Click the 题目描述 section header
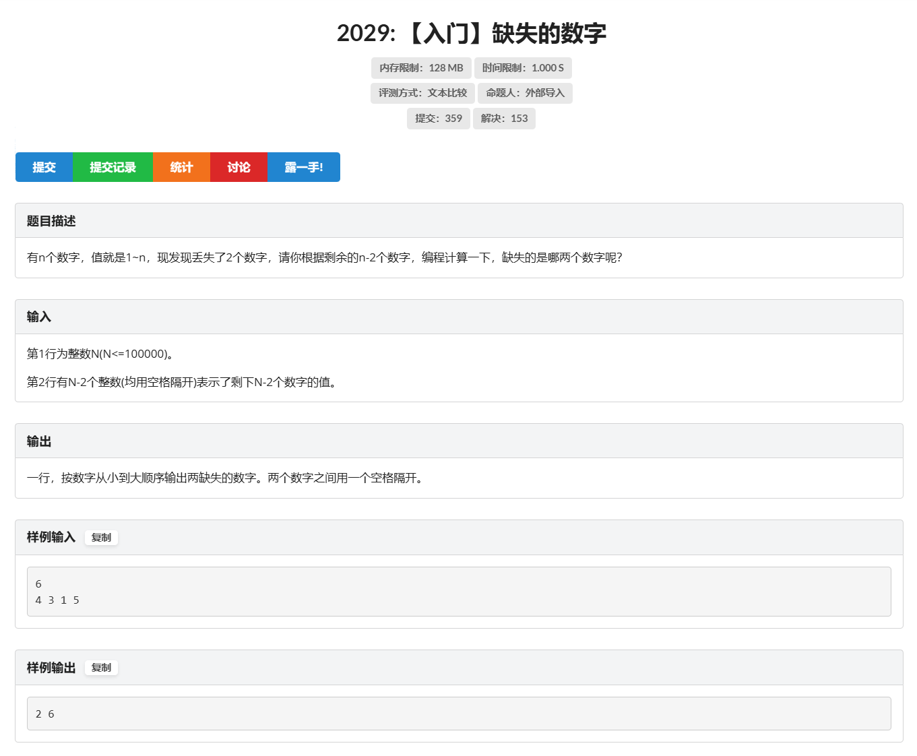The image size is (917, 756). point(51,220)
